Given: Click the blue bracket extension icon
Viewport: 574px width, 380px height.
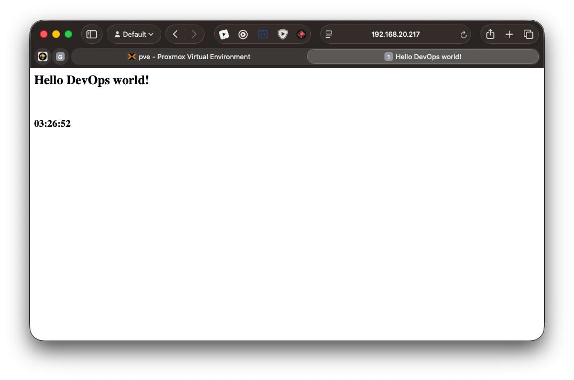Looking at the screenshot, I should click(263, 34).
